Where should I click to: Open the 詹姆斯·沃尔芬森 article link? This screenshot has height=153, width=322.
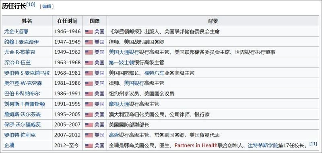[x=23, y=114]
